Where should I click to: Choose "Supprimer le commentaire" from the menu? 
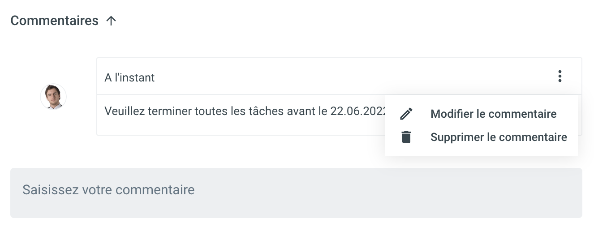coord(499,137)
